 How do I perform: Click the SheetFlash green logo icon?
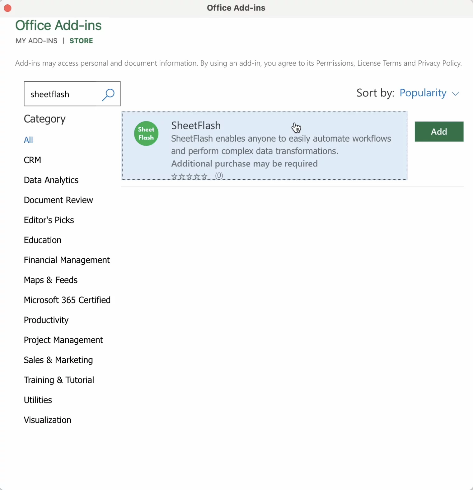pyautogui.click(x=146, y=134)
